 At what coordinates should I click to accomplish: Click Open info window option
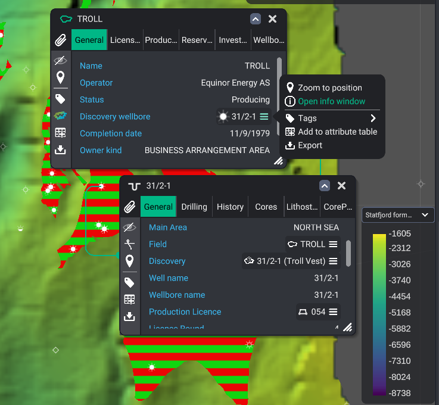coord(331,101)
